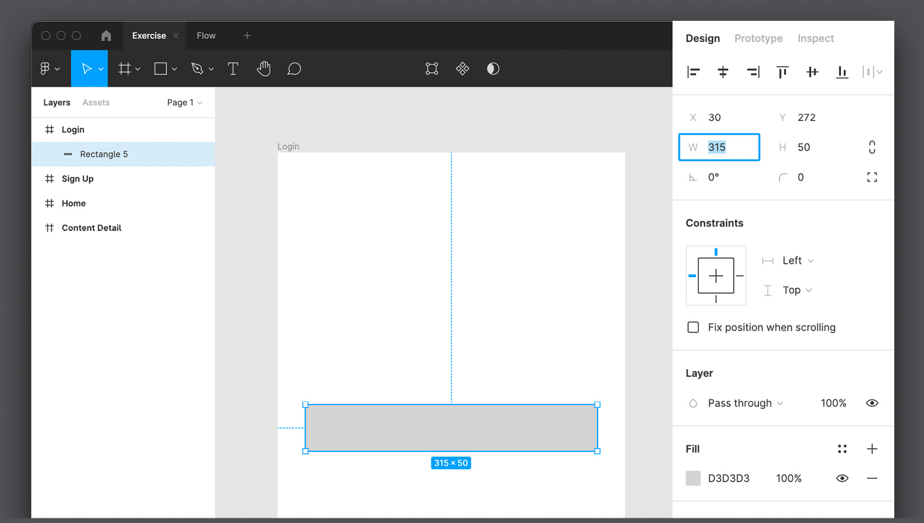Click the Fill style grid icon
Screen dimensions: 924x523
pos(842,449)
